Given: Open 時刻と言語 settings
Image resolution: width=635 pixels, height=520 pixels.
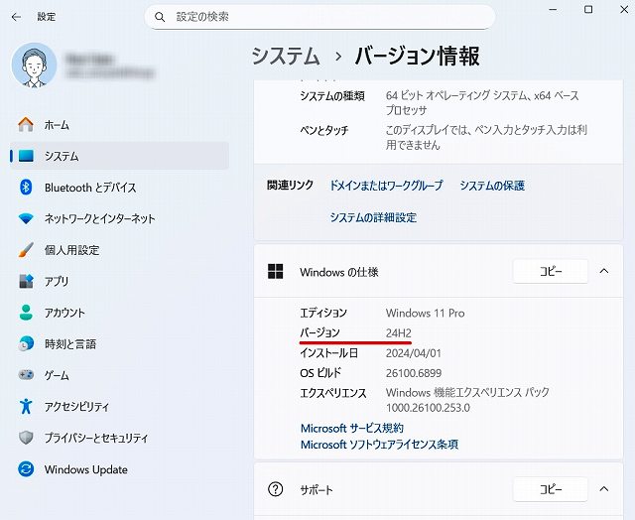Looking at the screenshot, I should (70, 344).
